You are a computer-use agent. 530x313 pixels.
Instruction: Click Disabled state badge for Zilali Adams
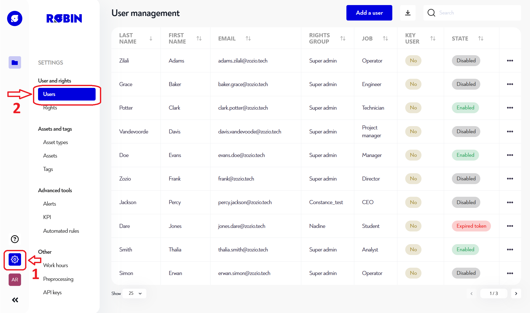pos(466,61)
